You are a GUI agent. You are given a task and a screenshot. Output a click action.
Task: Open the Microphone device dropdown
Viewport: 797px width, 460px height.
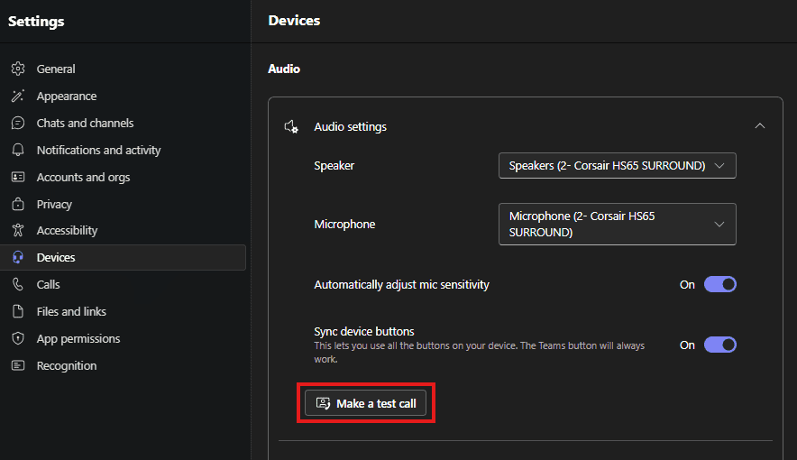coord(617,225)
